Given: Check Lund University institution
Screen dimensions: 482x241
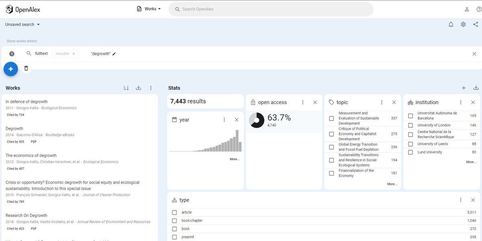Looking at the screenshot, I should [410, 152].
